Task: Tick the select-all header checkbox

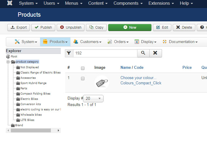Action: point(83,68)
